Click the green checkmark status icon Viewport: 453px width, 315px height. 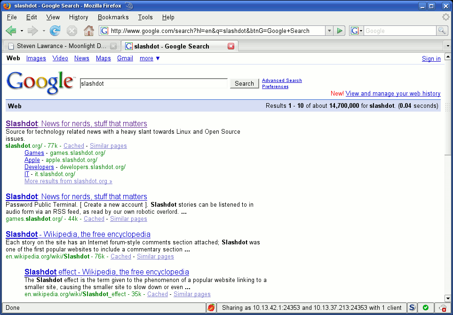coord(426,307)
